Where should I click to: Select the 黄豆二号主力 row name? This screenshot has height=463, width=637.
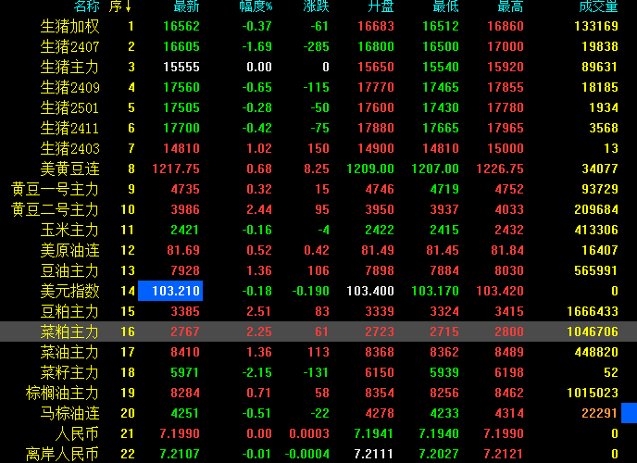pyautogui.click(x=56, y=209)
